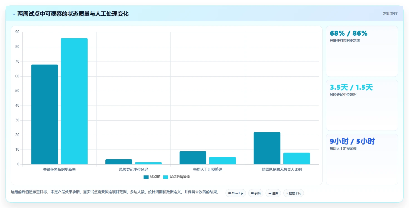Click the y-axis tick label 90
Viewport: 409px width, 208px height.
point(17,32)
